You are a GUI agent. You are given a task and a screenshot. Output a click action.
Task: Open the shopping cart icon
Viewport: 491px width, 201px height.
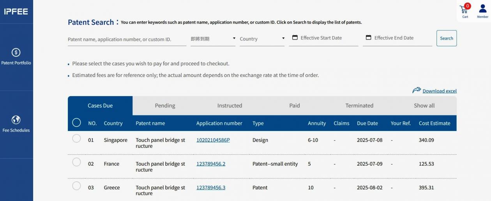[464, 9]
